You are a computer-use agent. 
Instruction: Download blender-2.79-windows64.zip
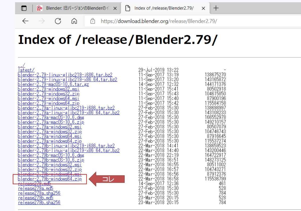tap(49, 103)
